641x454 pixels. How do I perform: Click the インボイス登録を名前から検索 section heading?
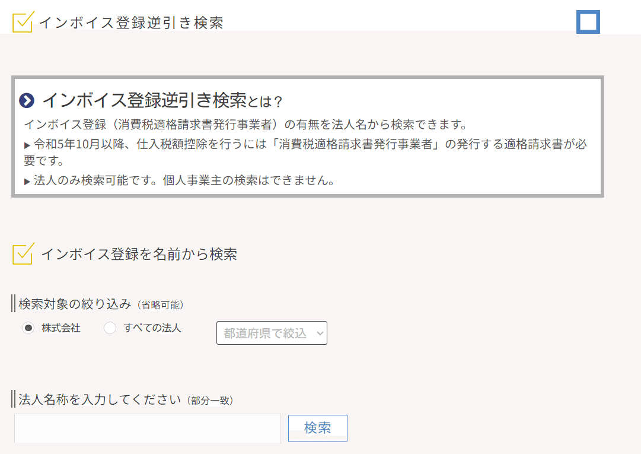pos(139,254)
